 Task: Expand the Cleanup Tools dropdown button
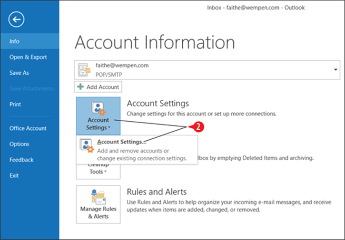[99, 172]
